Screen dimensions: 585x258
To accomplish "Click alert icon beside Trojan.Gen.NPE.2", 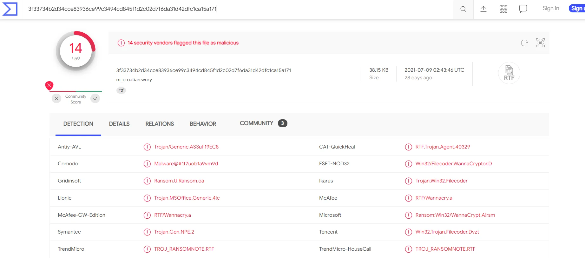I will [x=147, y=232].
